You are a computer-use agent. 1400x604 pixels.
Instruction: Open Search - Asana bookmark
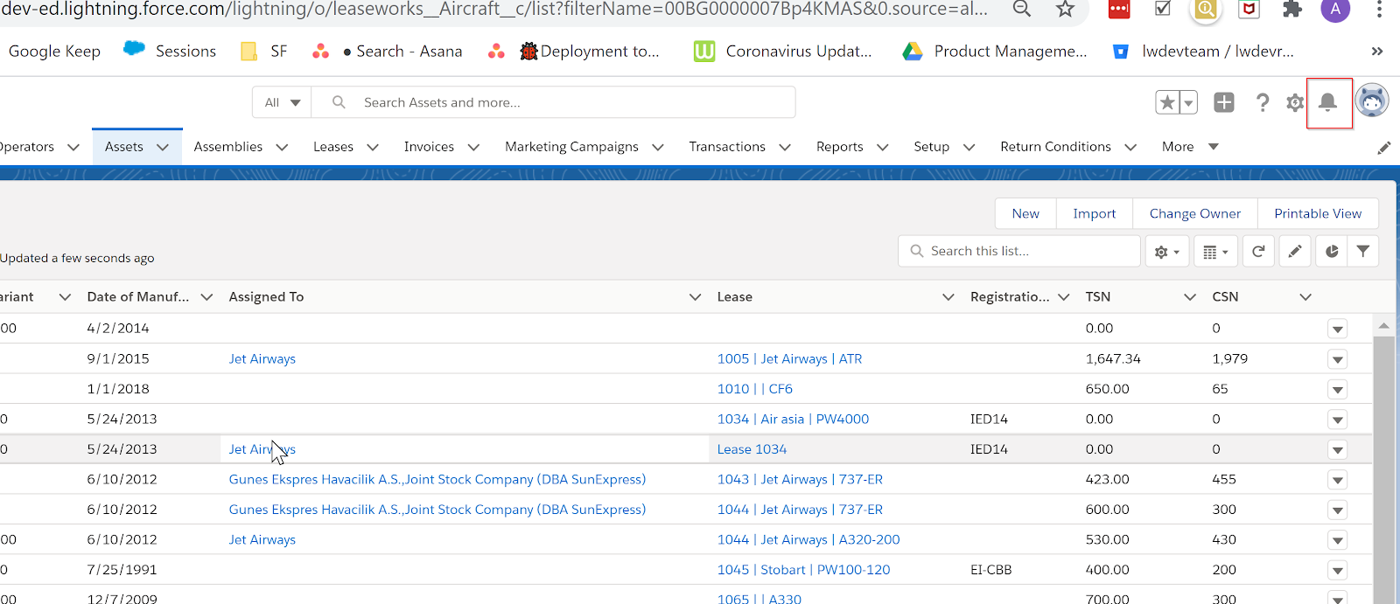point(387,52)
